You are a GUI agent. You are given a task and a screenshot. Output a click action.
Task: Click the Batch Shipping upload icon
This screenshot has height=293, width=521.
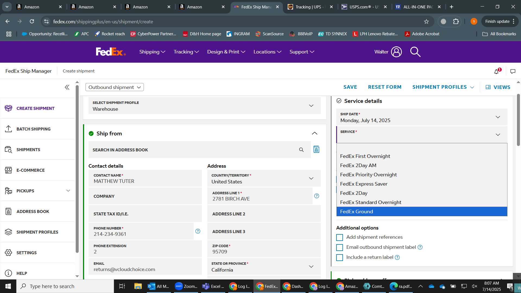pos(8,129)
